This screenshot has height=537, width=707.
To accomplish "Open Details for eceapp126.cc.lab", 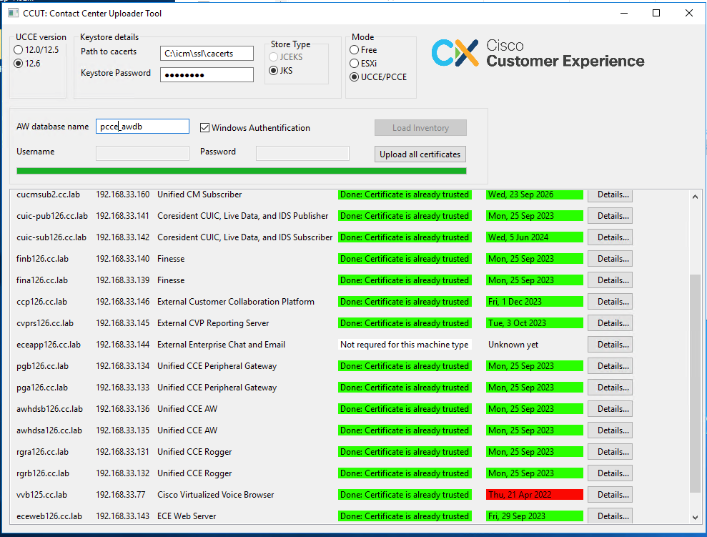I will 610,345.
